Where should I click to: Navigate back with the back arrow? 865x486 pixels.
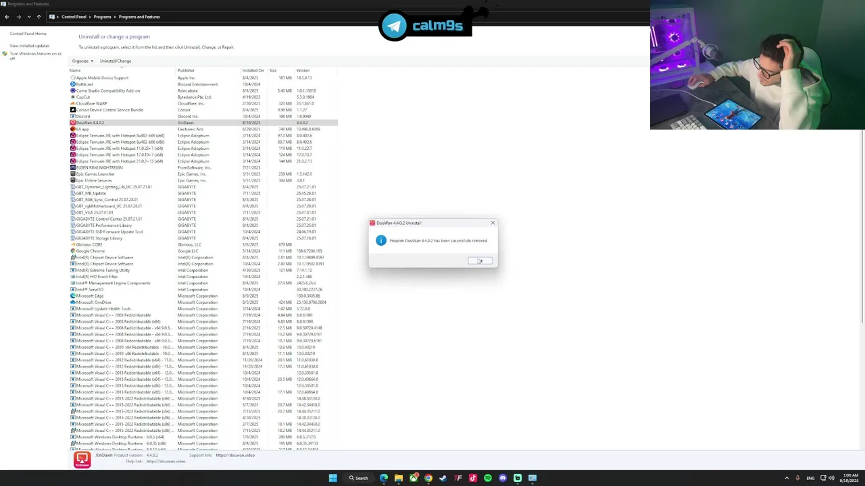point(7,17)
